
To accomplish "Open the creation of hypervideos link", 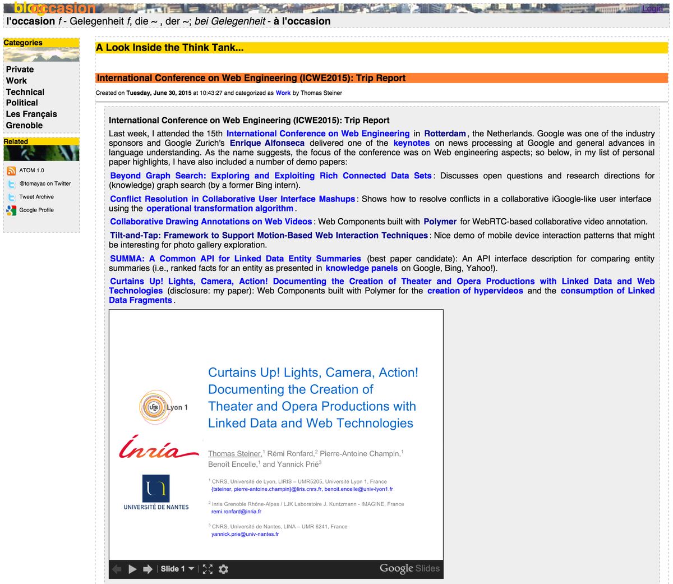I will tap(475, 291).
